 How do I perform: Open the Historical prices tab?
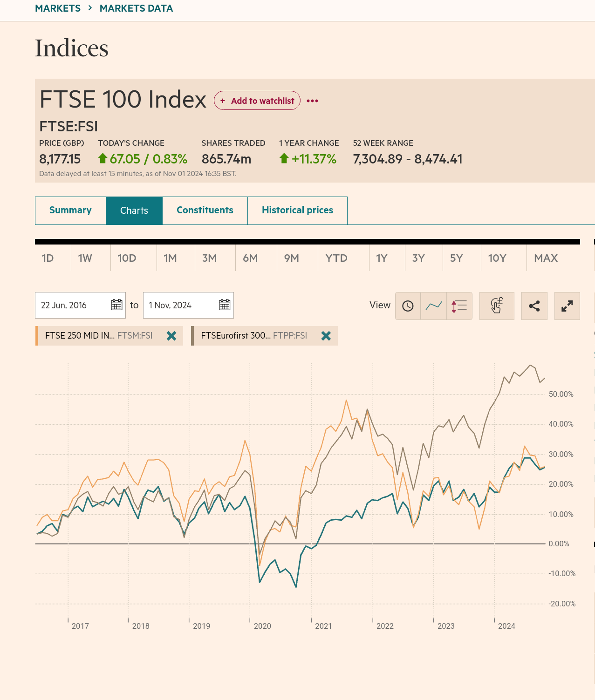pos(297,211)
